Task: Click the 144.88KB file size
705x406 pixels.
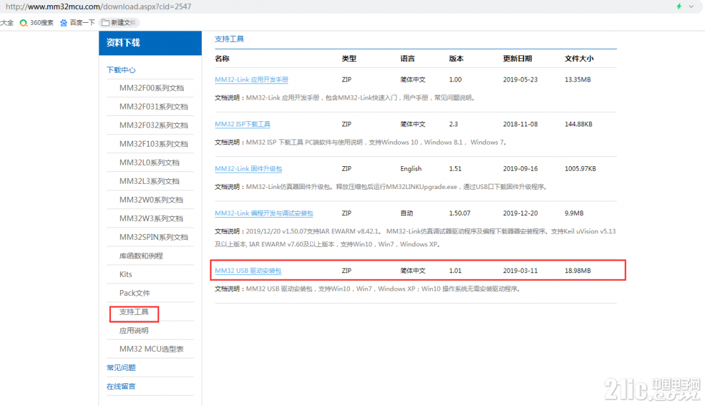Action: coord(578,124)
